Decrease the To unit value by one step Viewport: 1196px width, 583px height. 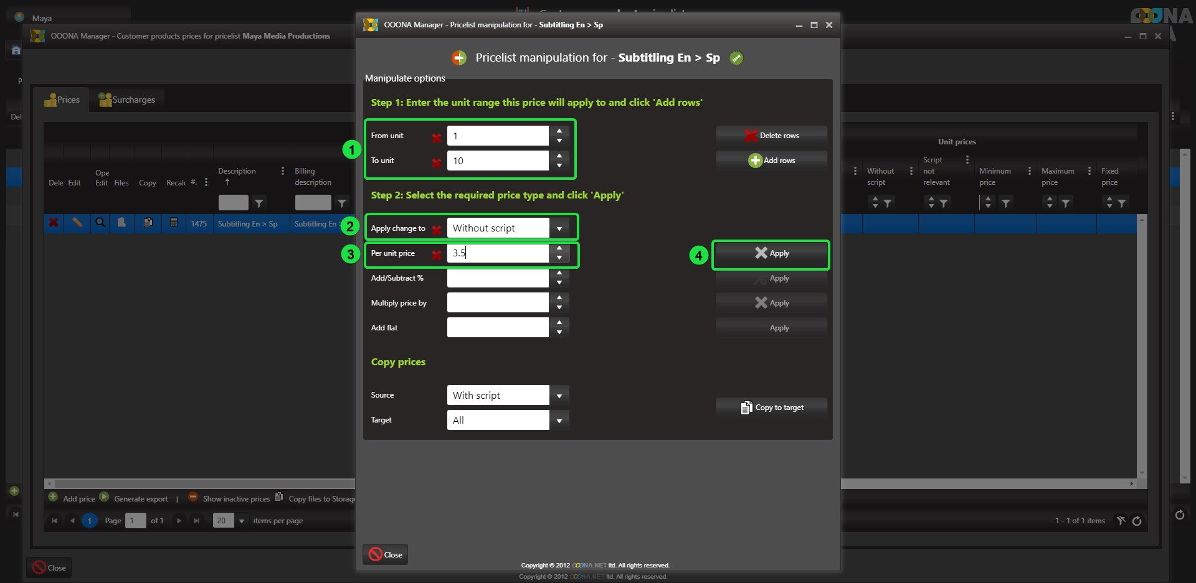coord(559,166)
